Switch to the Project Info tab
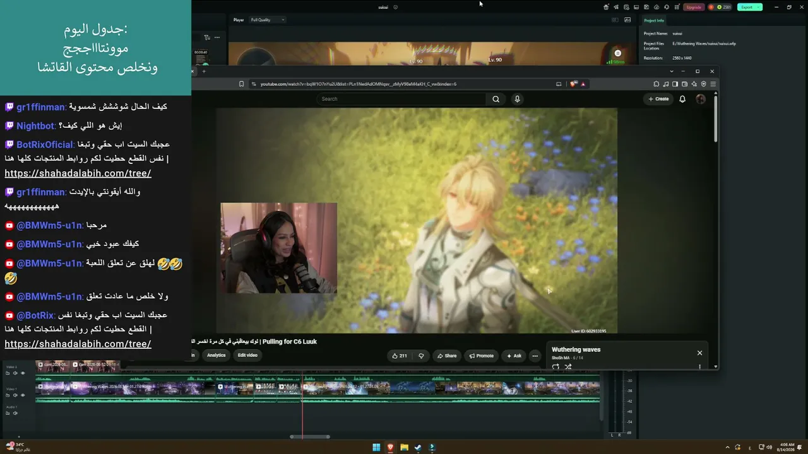 654,21
